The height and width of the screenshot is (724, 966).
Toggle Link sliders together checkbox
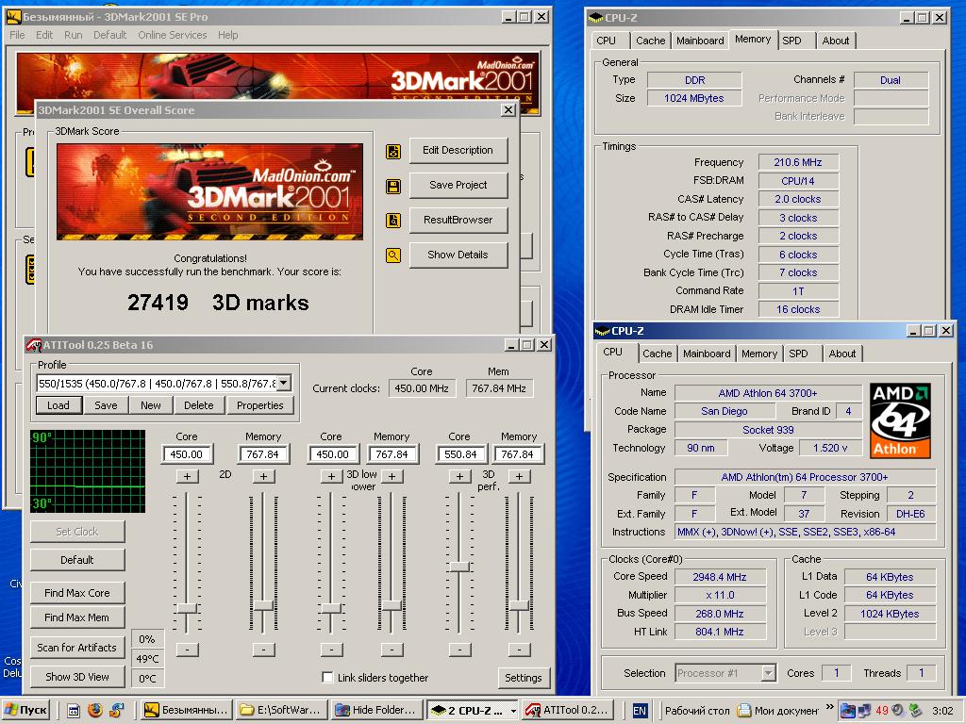[x=327, y=677]
